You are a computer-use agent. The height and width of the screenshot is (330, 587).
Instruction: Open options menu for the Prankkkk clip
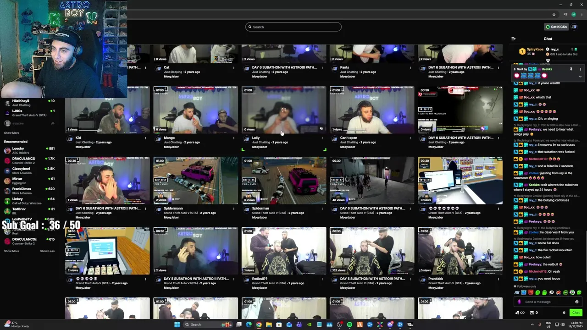tap(498, 279)
